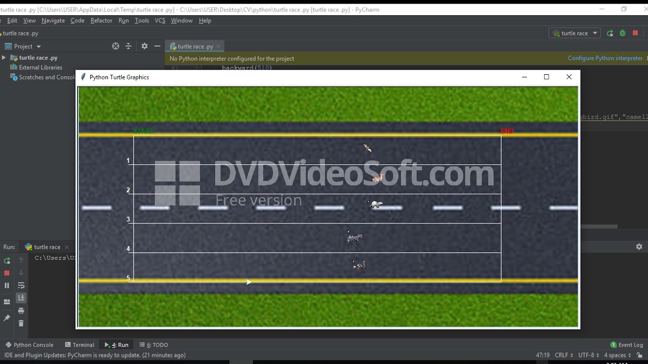The width and height of the screenshot is (648, 364).
Task: Click up-the-stack-trace arrow in Run panel
Action: pos(21,260)
